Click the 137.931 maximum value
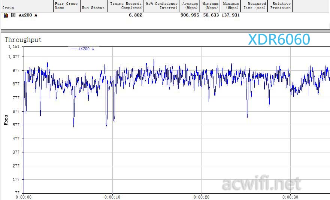The height and width of the screenshot is (200, 330). tap(231, 15)
